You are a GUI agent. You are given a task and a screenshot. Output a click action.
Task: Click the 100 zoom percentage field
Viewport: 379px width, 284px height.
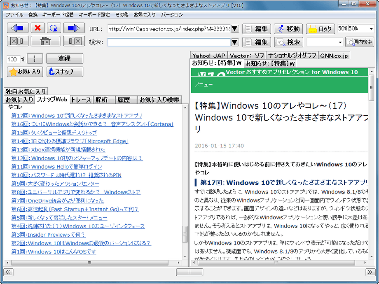tap(14, 59)
